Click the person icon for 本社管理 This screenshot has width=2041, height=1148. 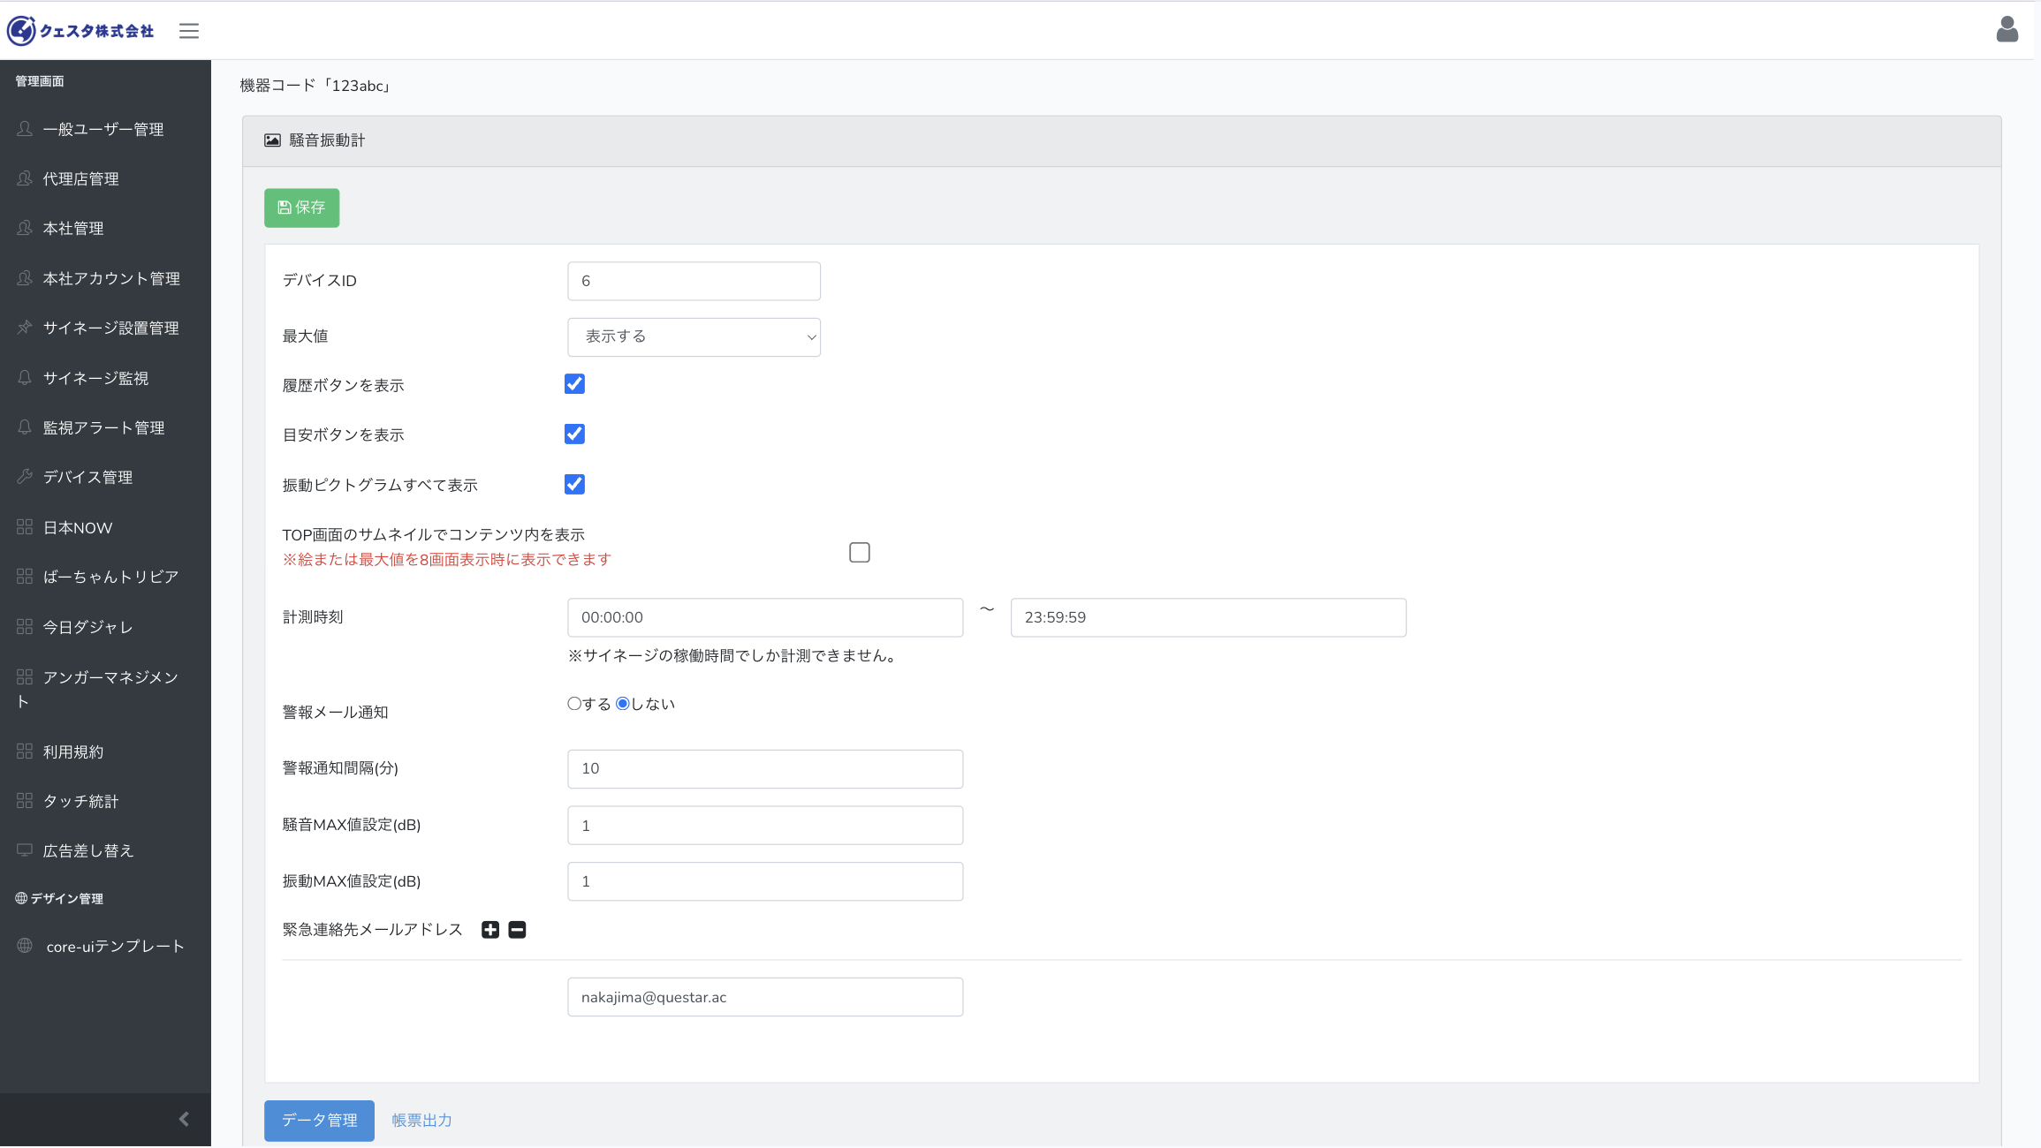pos(25,228)
